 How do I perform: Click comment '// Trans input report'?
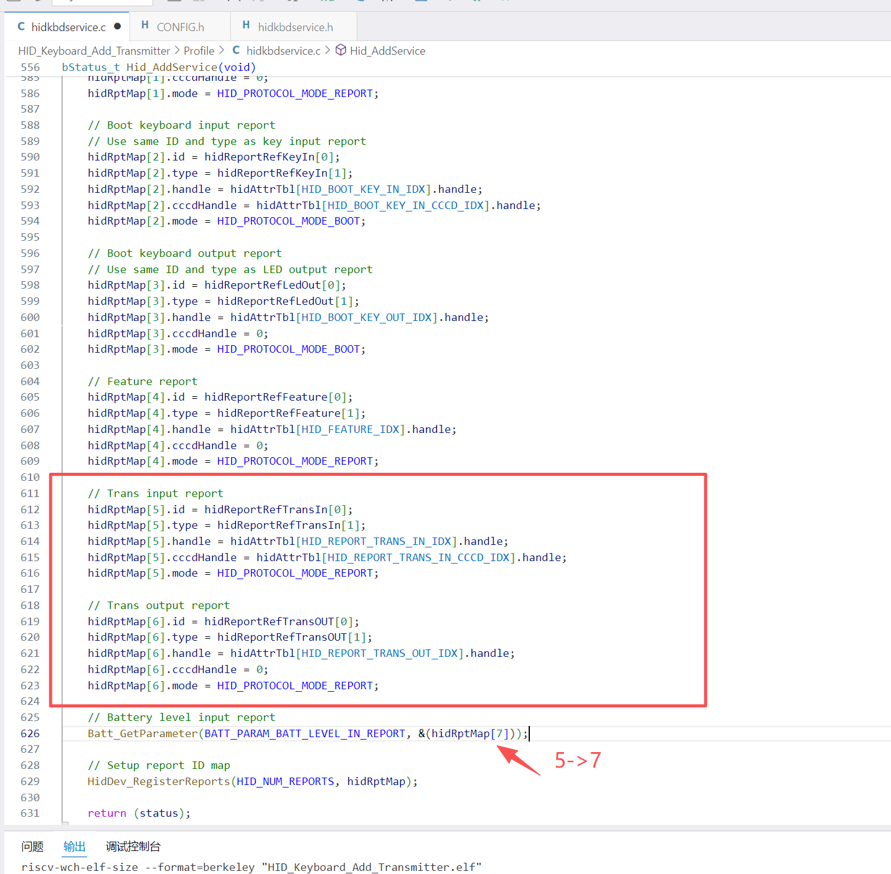(x=156, y=493)
